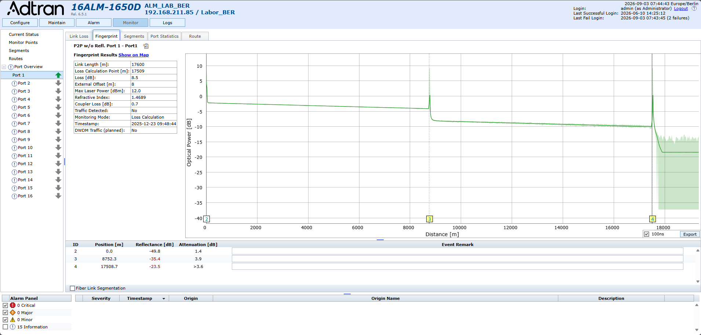
Task: Open the Timestamp column sort dropdown
Action: click(164, 299)
